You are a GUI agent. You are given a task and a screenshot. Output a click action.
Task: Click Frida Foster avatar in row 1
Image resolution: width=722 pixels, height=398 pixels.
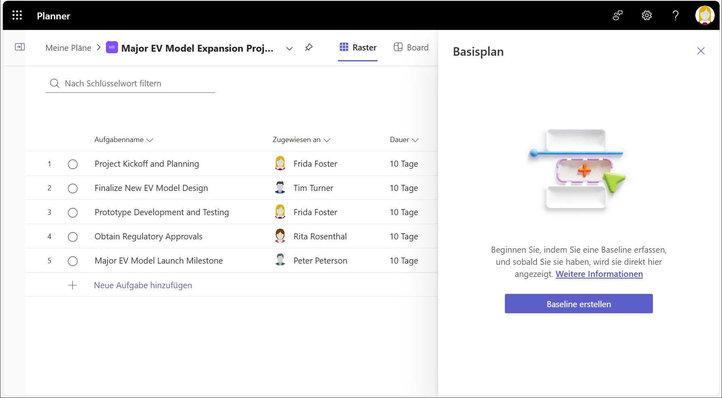280,163
